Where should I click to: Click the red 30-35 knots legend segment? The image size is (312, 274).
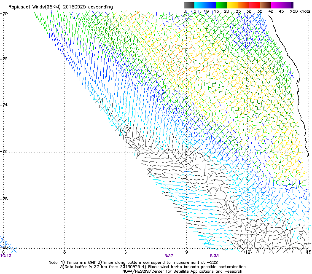(x=255, y=5)
